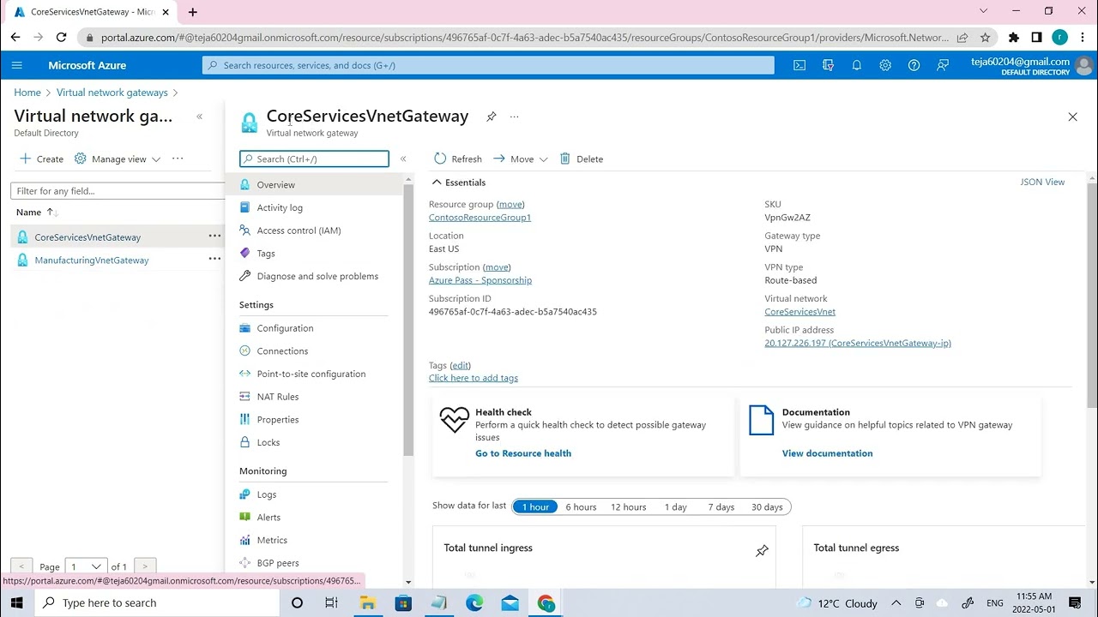Select the 1 day time range
The width and height of the screenshot is (1098, 617).
click(676, 506)
